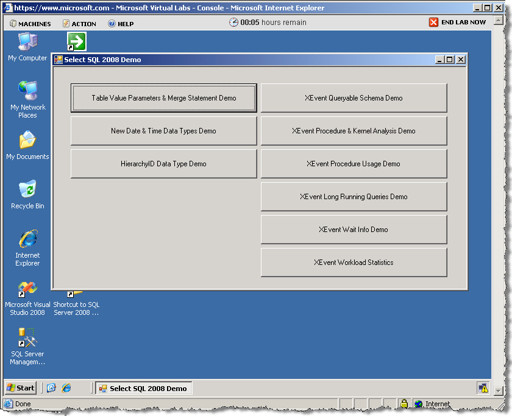The width and height of the screenshot is (512, 416).
Task: Start HierarchyID Data Type Demo
Action: 163,164
